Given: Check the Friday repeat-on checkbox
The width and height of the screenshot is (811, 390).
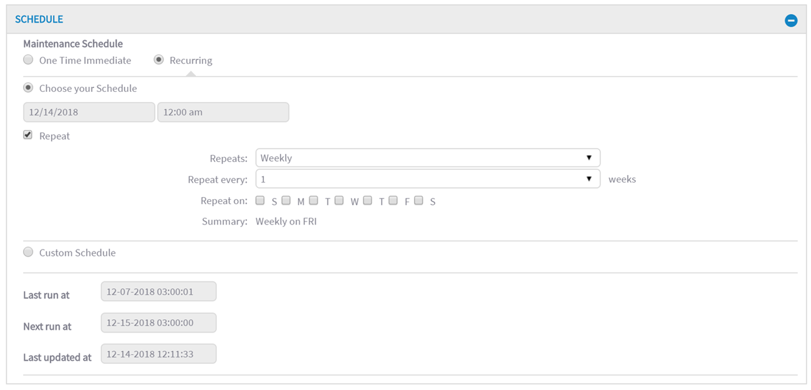Looking at the screenshot, I should 394,200.
